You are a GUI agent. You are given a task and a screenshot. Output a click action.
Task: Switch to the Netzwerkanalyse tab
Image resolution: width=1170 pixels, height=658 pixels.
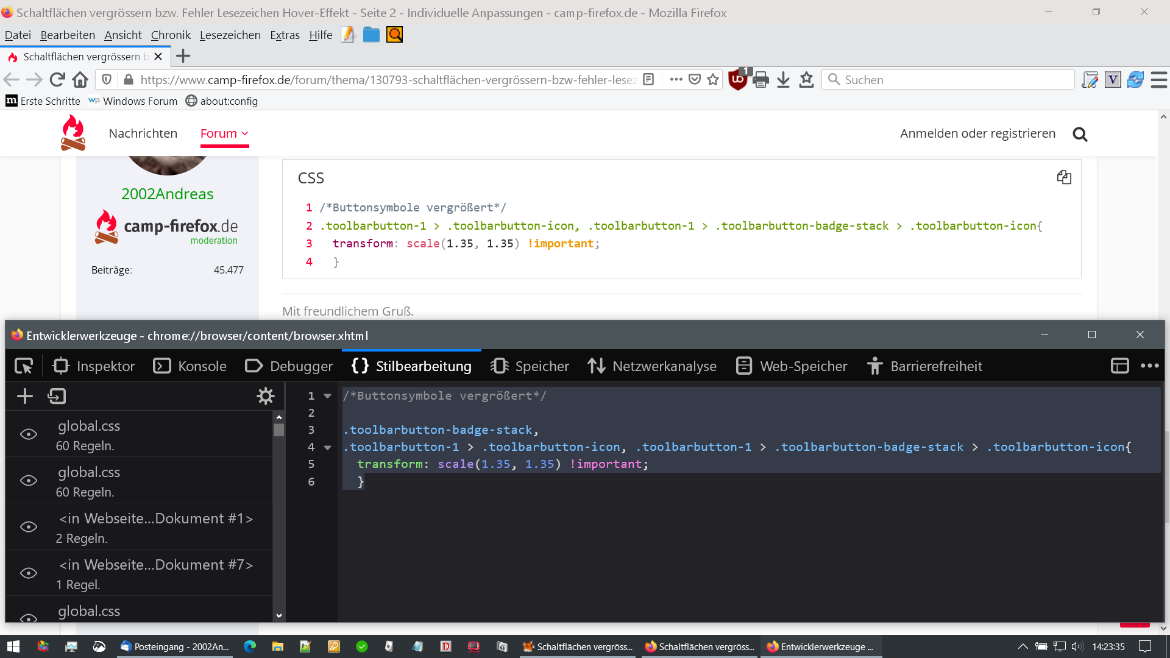[652, 366]
